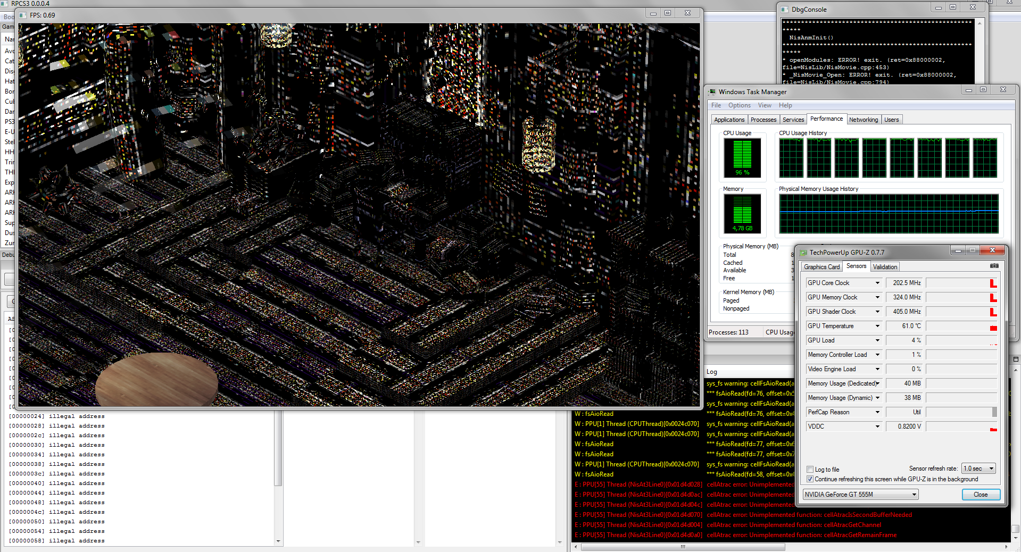Click the CPU Usage 96% meter

click(x=742, y=158)
